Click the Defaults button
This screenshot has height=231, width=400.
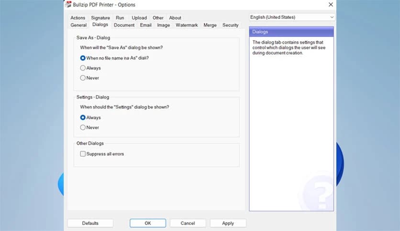[x=90, y=223]
